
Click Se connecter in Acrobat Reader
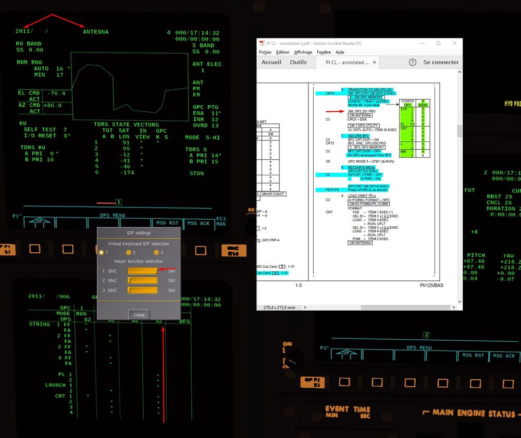point(441,62)
